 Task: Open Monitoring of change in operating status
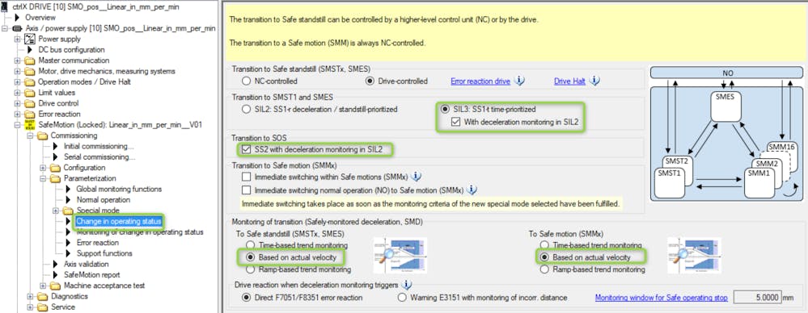[140, 232]
